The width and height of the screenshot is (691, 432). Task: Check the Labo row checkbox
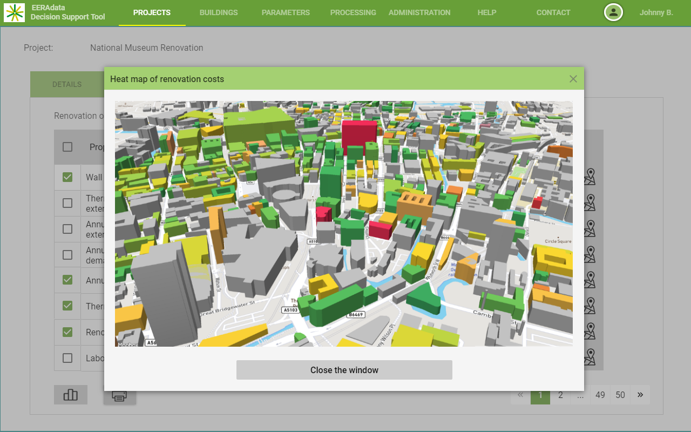(x=67, y=358)
